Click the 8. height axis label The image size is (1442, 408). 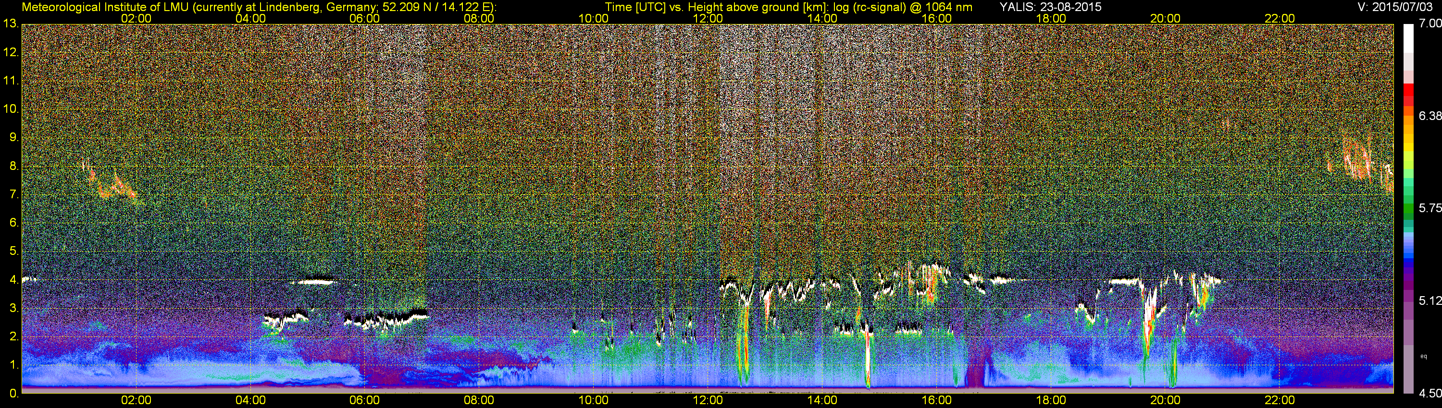[14, 166]
